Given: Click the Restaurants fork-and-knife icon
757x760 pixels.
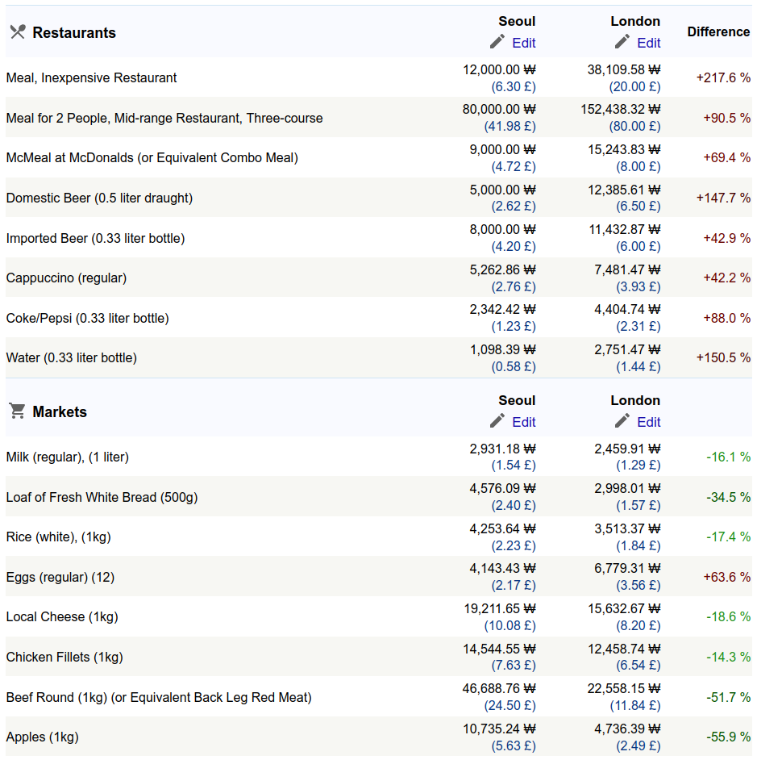Looking at the screenshot, I should [x=18, y=32].
